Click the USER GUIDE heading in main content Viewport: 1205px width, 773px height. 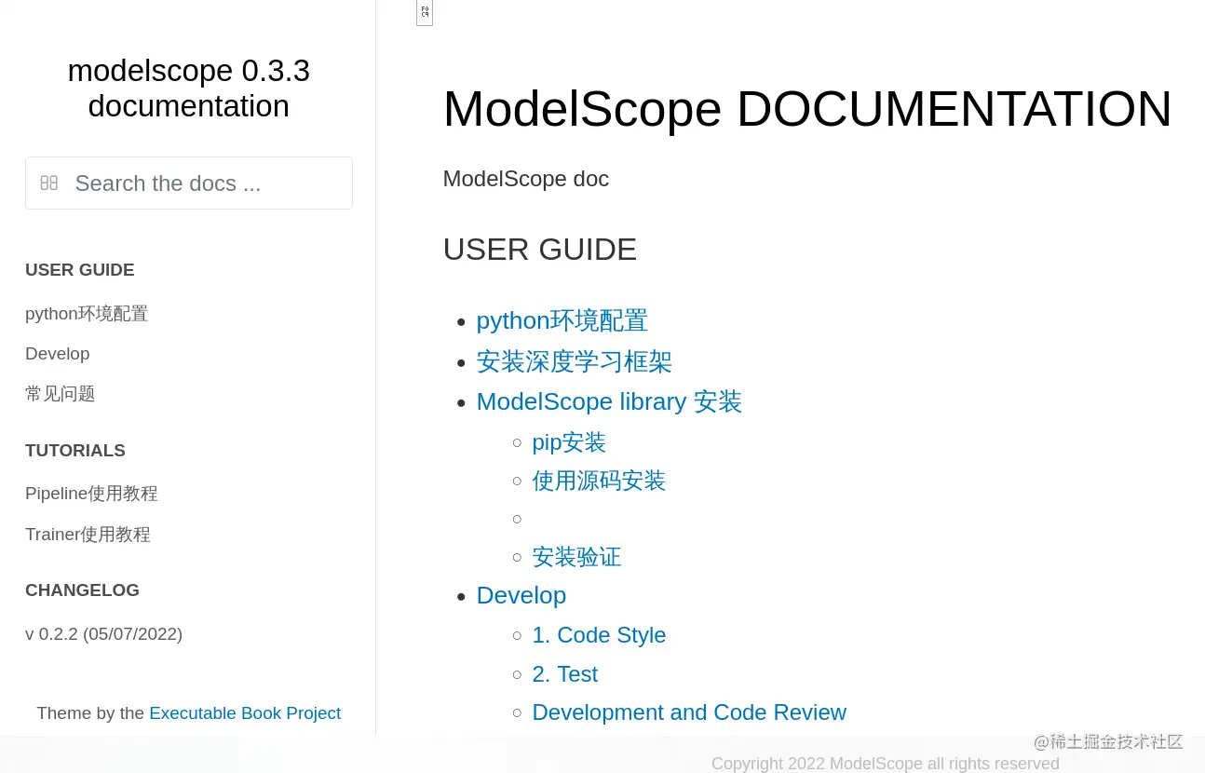[540, 250]
